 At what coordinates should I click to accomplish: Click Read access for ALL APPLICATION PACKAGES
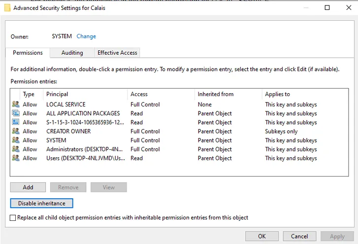pyautogui.click(x=136, y=113)
